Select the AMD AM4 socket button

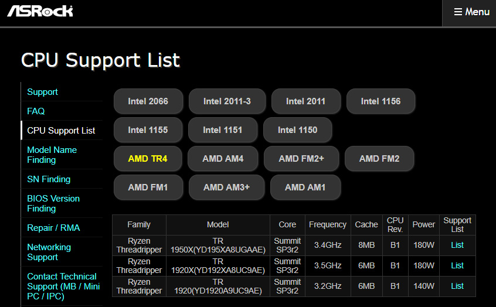[223, 158]
